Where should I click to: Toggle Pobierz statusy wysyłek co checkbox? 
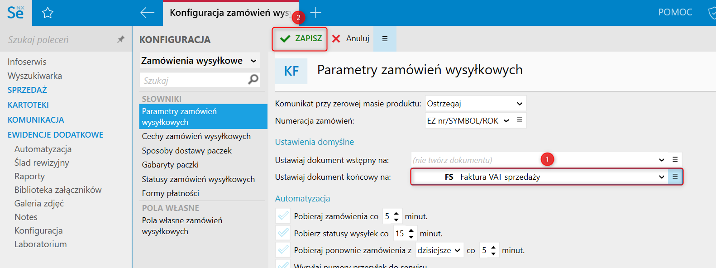pyautogui.click(x=283, y=233)
